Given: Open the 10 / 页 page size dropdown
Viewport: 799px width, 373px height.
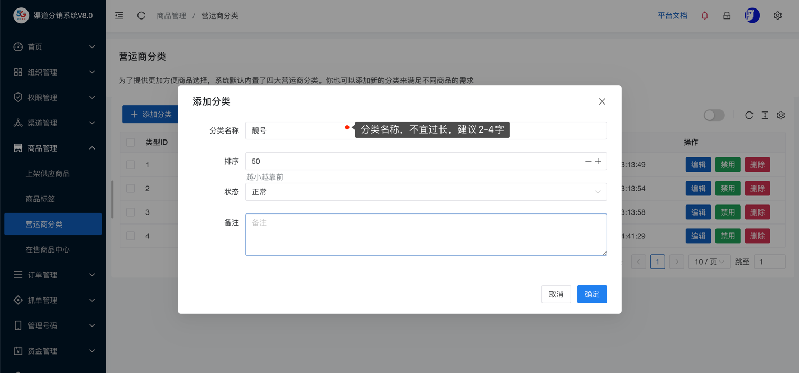Looking at the screenshot, I should coord(709,262).
